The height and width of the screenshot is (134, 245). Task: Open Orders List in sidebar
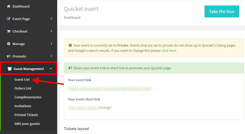point(23,88)
